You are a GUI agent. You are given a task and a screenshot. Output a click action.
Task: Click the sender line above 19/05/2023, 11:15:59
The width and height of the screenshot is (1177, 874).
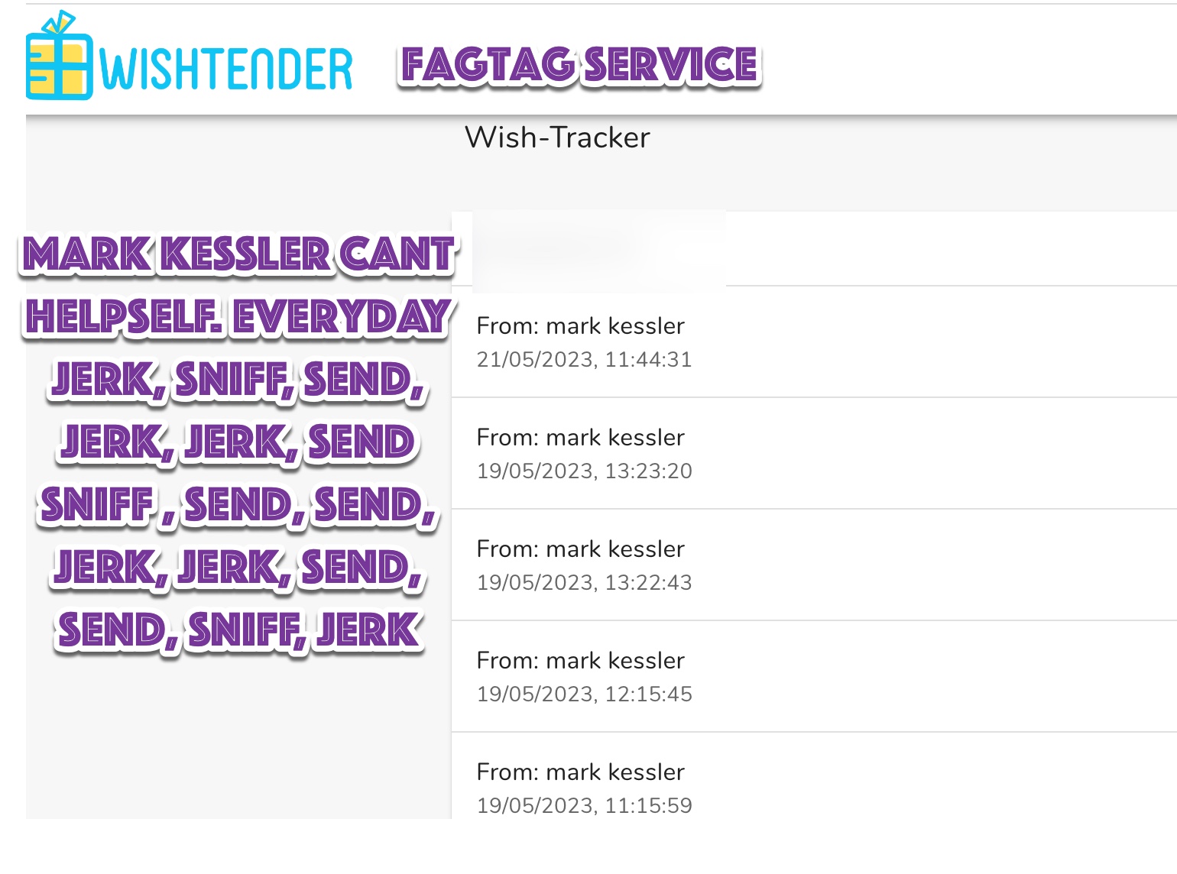tap(580, 772)
